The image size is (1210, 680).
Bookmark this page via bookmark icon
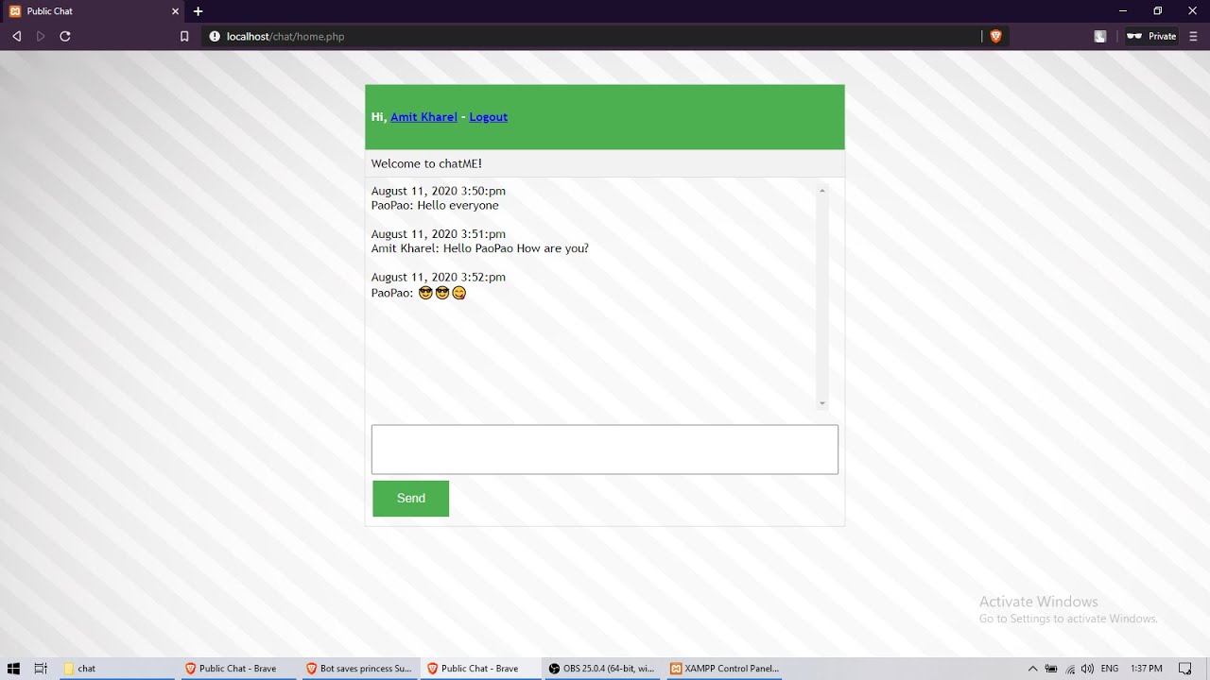184,37
